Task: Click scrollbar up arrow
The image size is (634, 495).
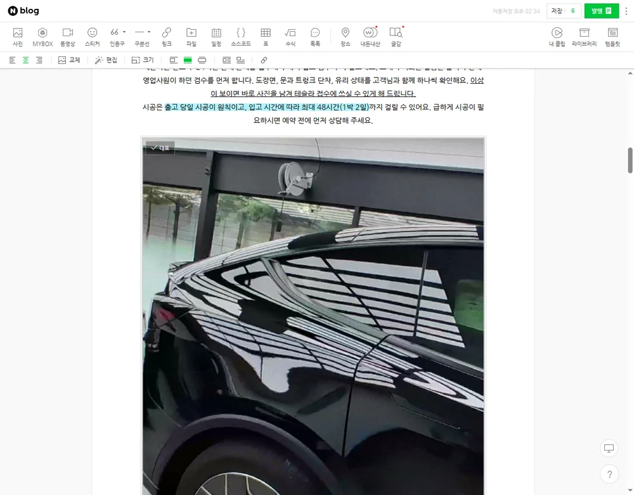Action: [x=630, y=73]
